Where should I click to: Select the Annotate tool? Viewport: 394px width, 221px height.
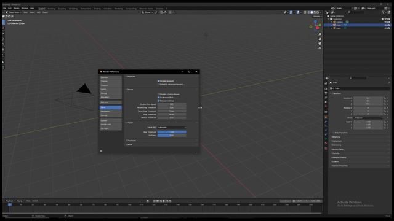[4, 56]
